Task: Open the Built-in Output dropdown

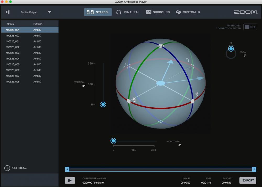Action: point(50,12)
